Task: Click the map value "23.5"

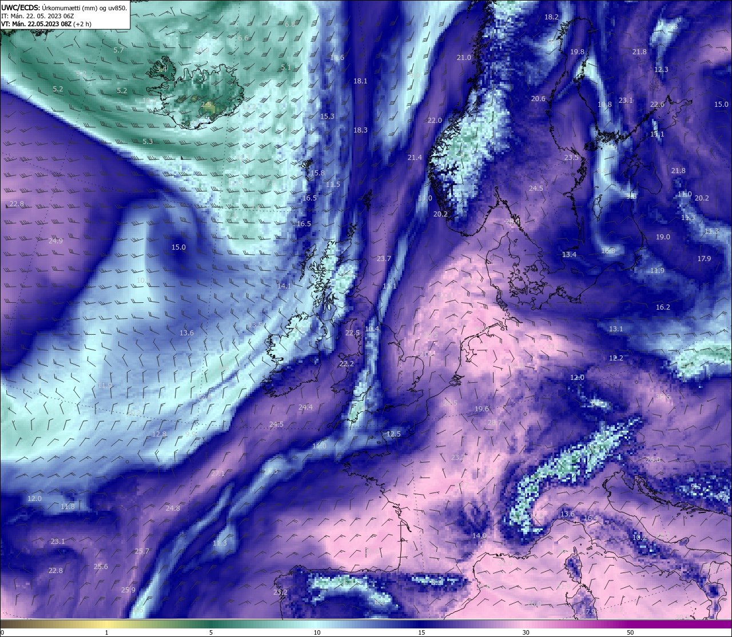Action: click(x=571, y=158)
